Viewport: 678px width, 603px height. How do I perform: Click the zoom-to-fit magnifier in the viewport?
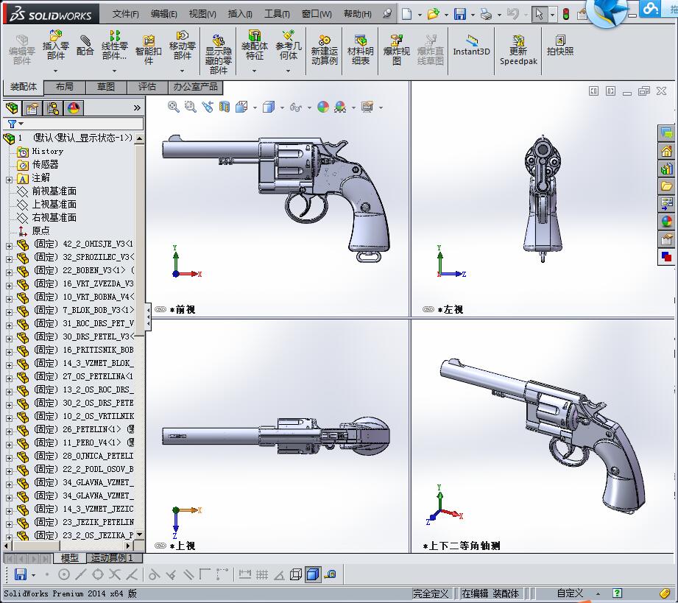click(x=174, y=107)
